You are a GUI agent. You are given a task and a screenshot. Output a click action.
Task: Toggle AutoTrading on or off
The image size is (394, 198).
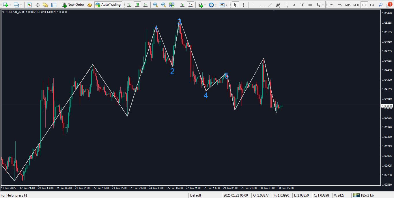[x=108, y=5]
